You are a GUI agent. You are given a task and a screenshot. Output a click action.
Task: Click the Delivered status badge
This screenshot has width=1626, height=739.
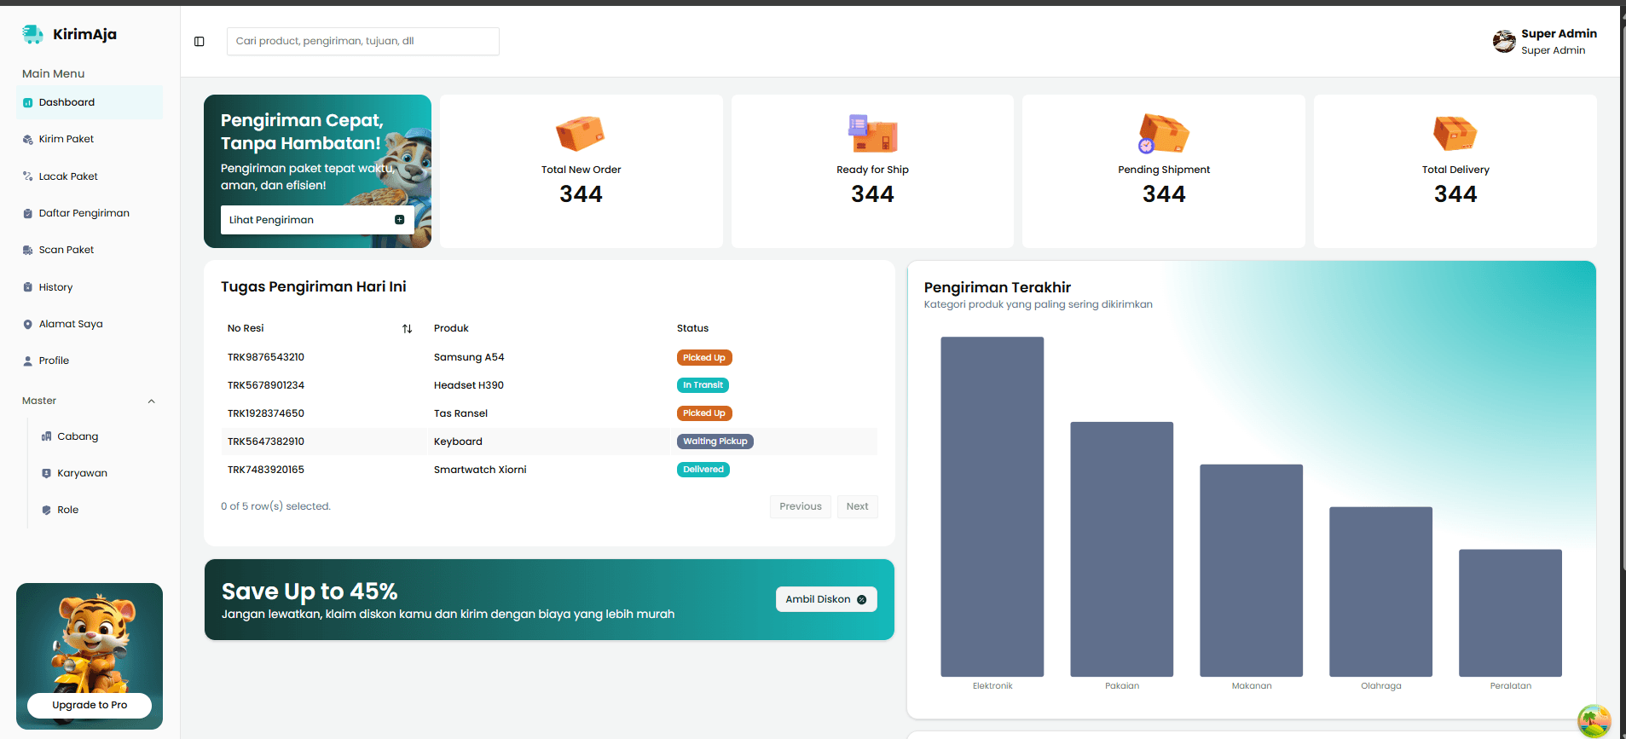(x=703, y=470)
